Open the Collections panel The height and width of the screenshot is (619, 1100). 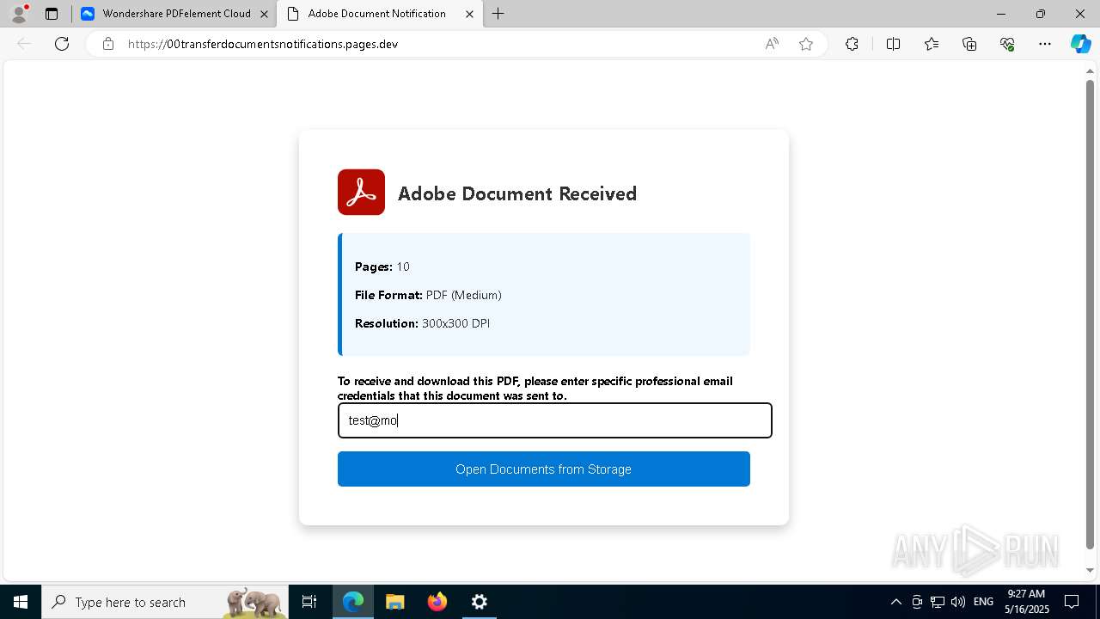(969, 44)
